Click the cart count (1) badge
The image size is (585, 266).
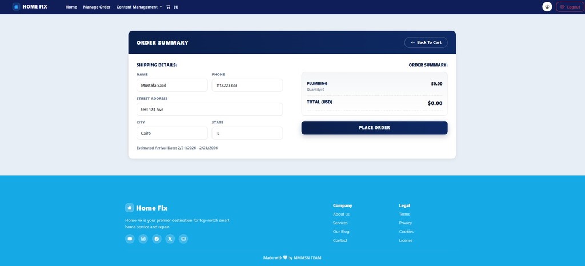(x=176, y=7)
